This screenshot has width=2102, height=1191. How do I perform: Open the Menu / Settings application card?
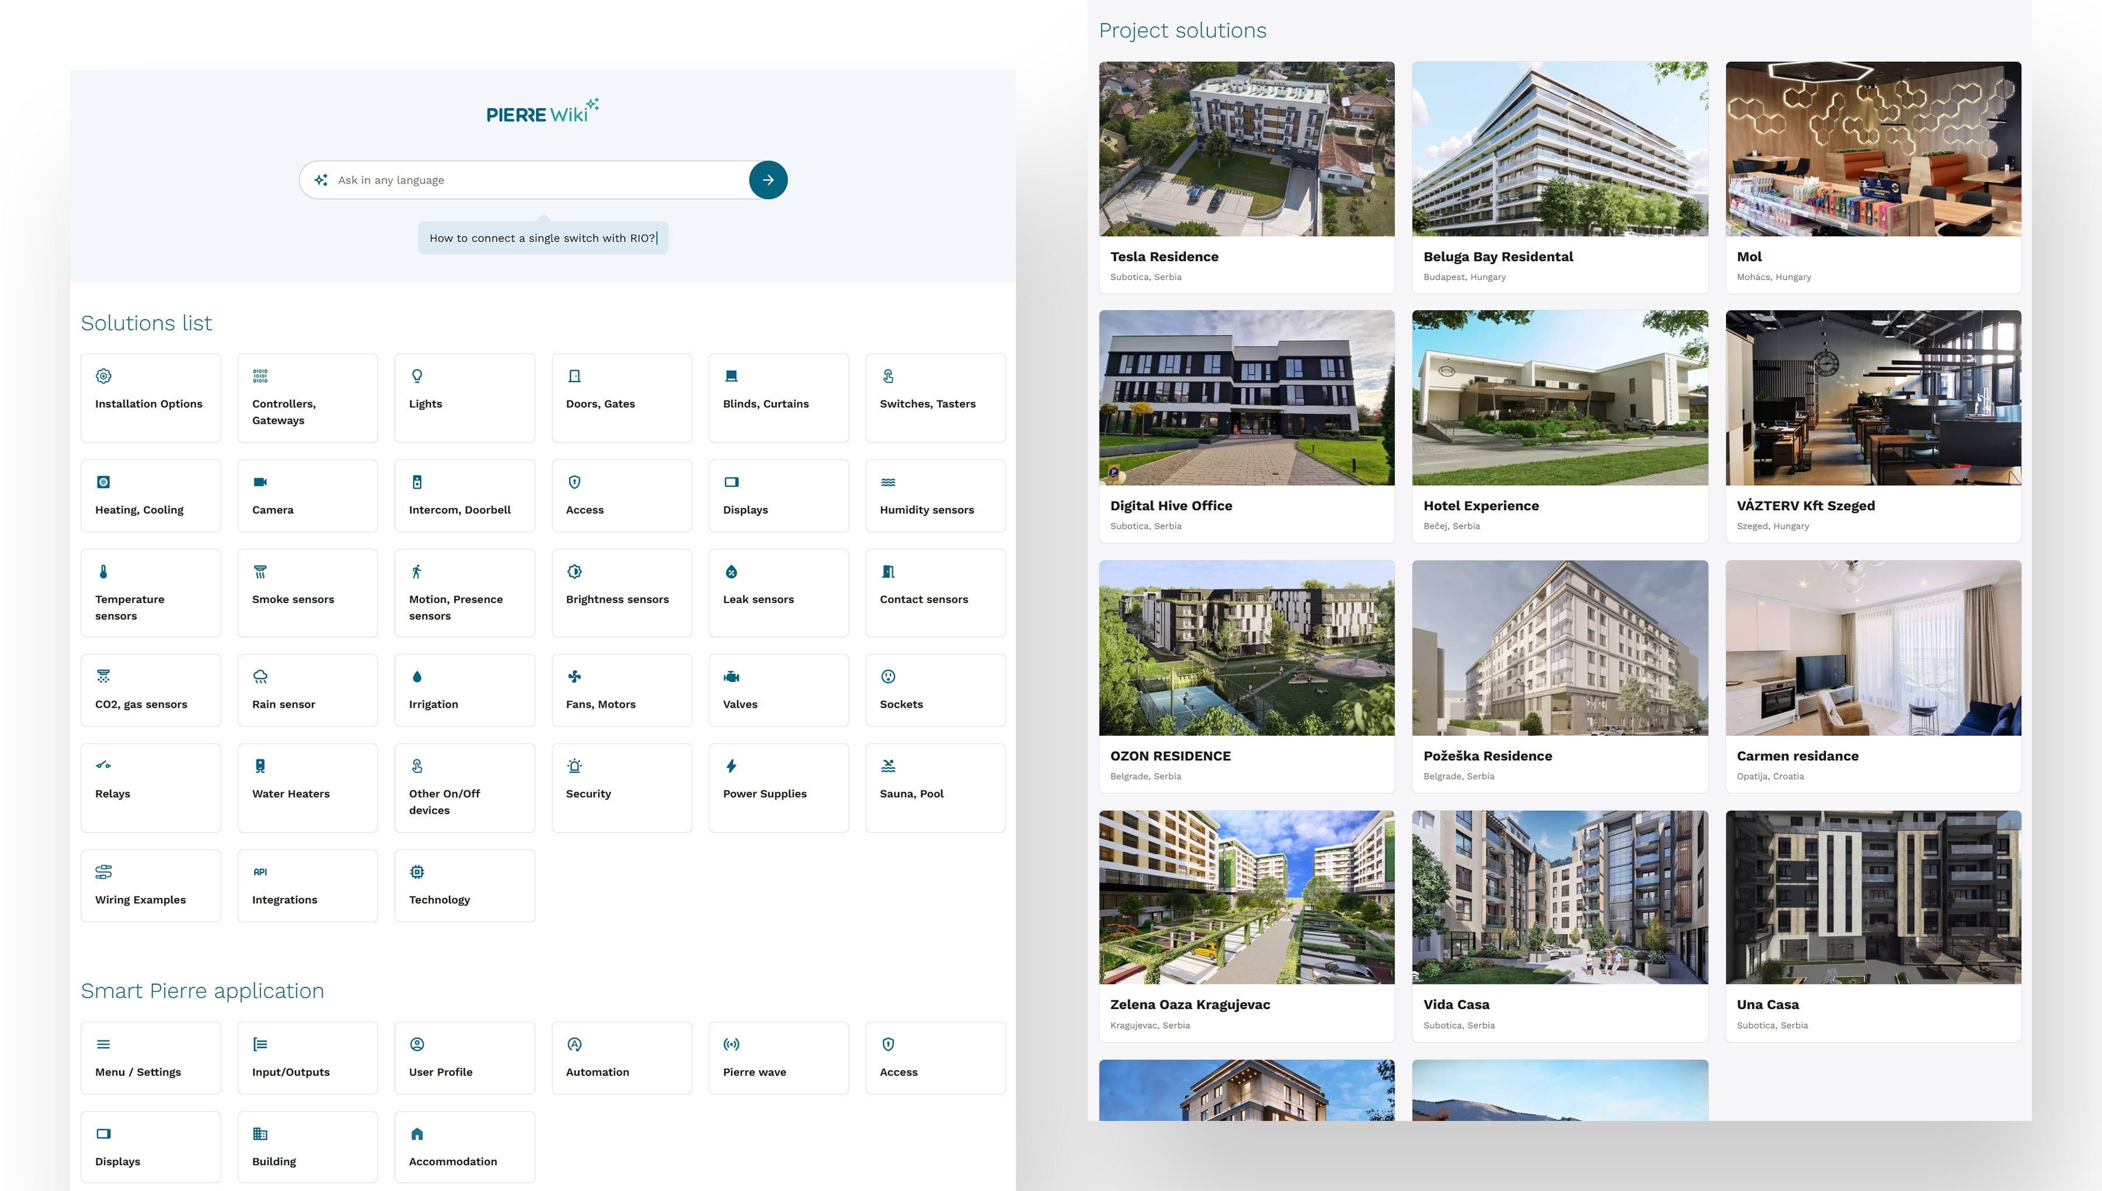click(x=151, y=1058)
